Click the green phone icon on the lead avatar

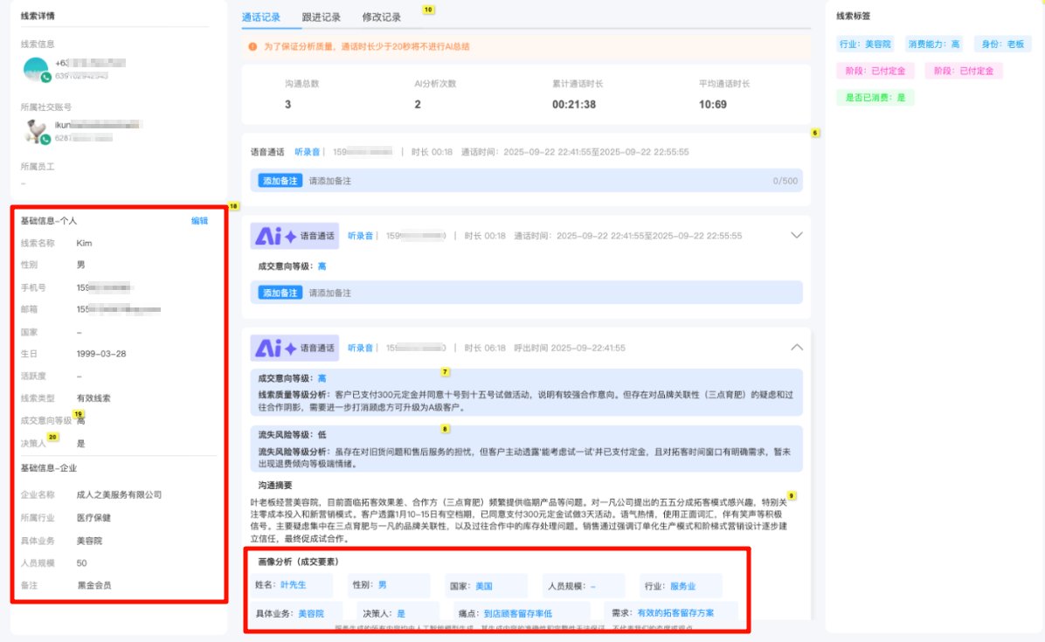[46, 78]
